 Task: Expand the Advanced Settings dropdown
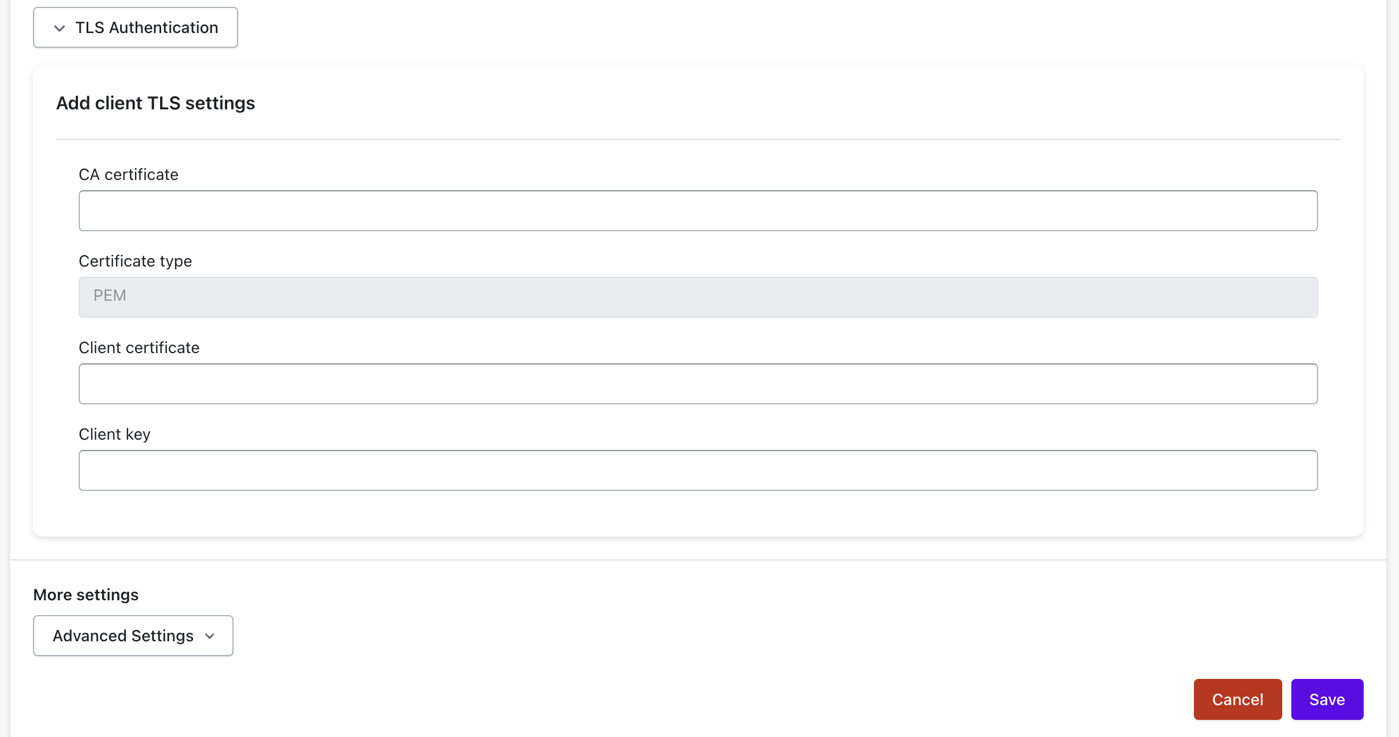pyautogui.click(x=133, y=636)
